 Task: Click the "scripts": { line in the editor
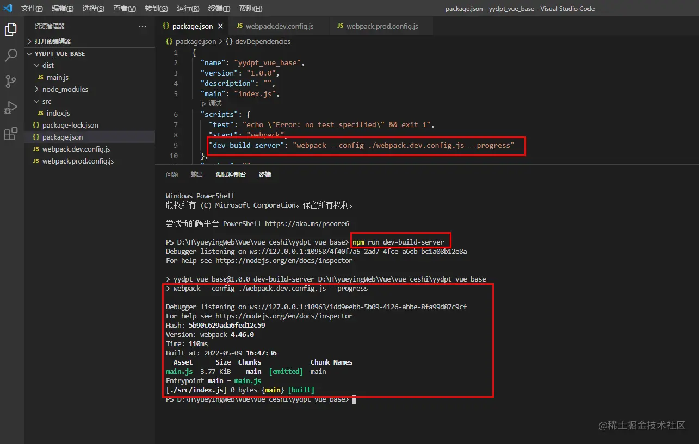(225, 115)
